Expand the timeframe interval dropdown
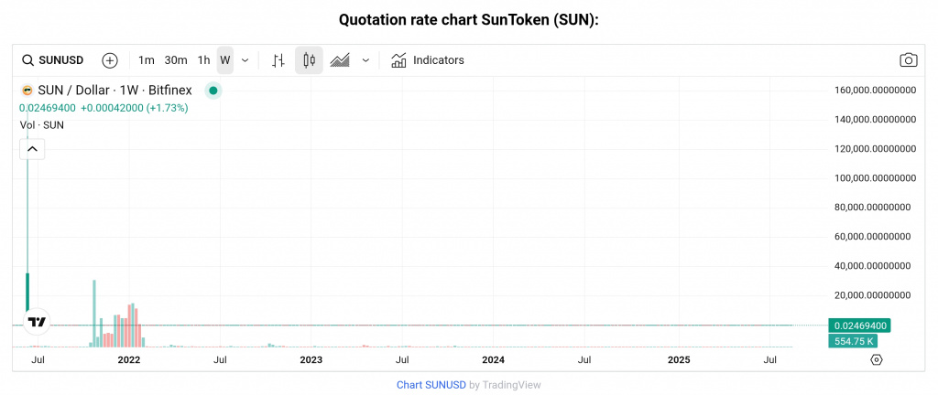Screen dimensions: 938x395 [x=245, y=60]
